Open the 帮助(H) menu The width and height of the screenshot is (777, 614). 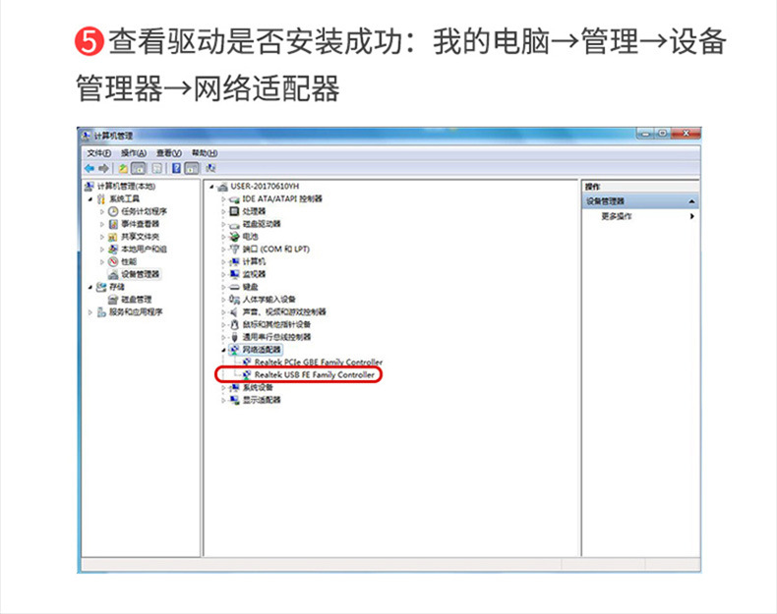coord(205,153)
